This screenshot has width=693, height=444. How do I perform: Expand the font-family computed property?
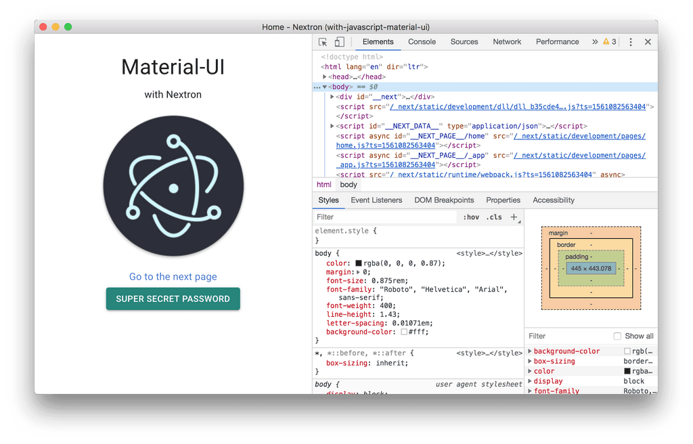[531, 391]
